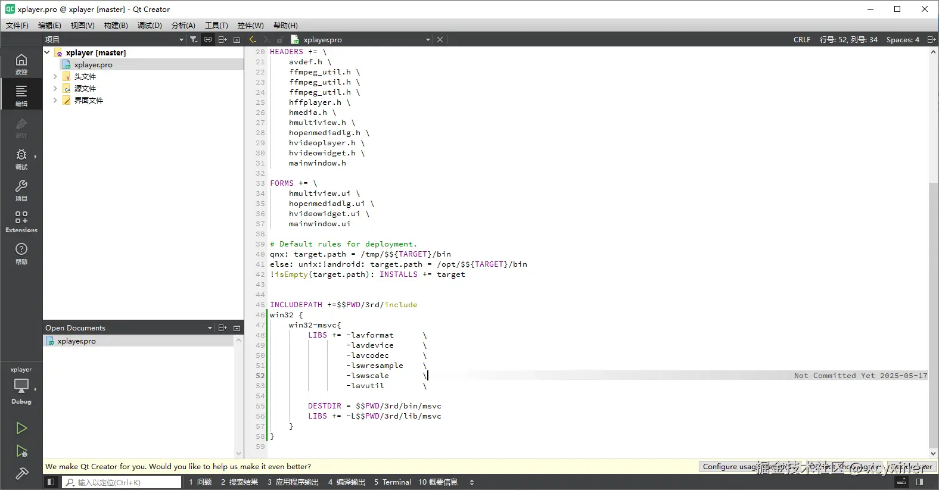Image resolution: width=939 pixels, height=490 pixels.
Task: Open Help mode question mark icon
Action: coord(21,252)
